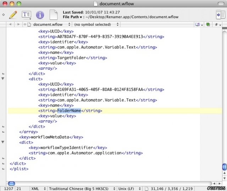Click the green split view icon
Screen dimensions: 227x191
click(x=208, y=24)
